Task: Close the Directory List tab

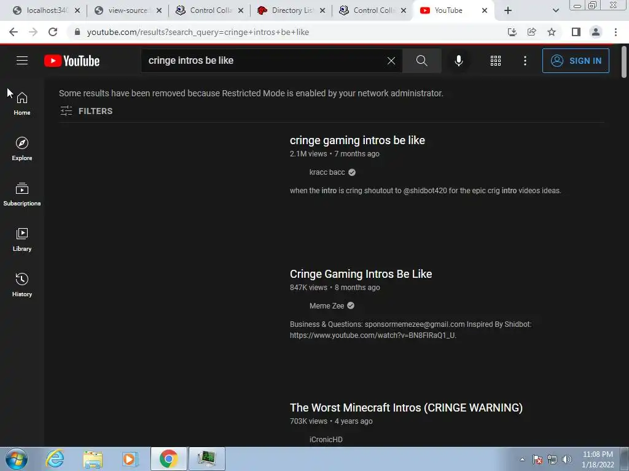Action: click(x=322, y=10)
